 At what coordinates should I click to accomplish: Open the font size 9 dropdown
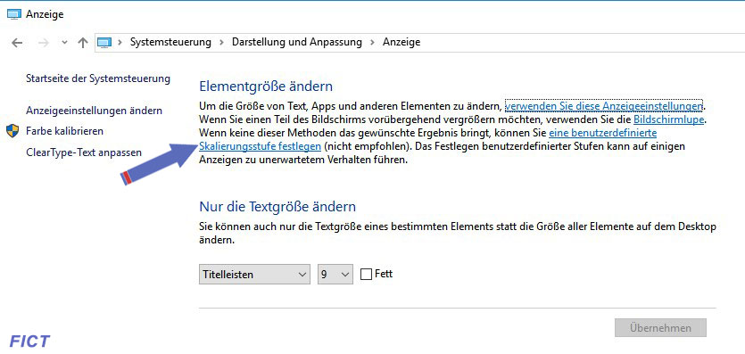coord(335,275)
